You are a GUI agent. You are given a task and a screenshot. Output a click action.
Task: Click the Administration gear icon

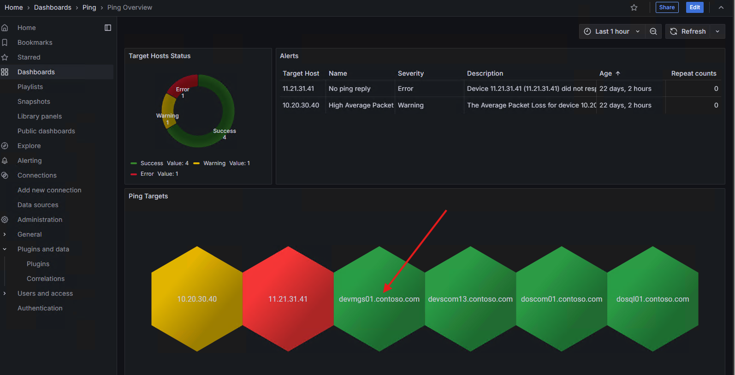5,220
